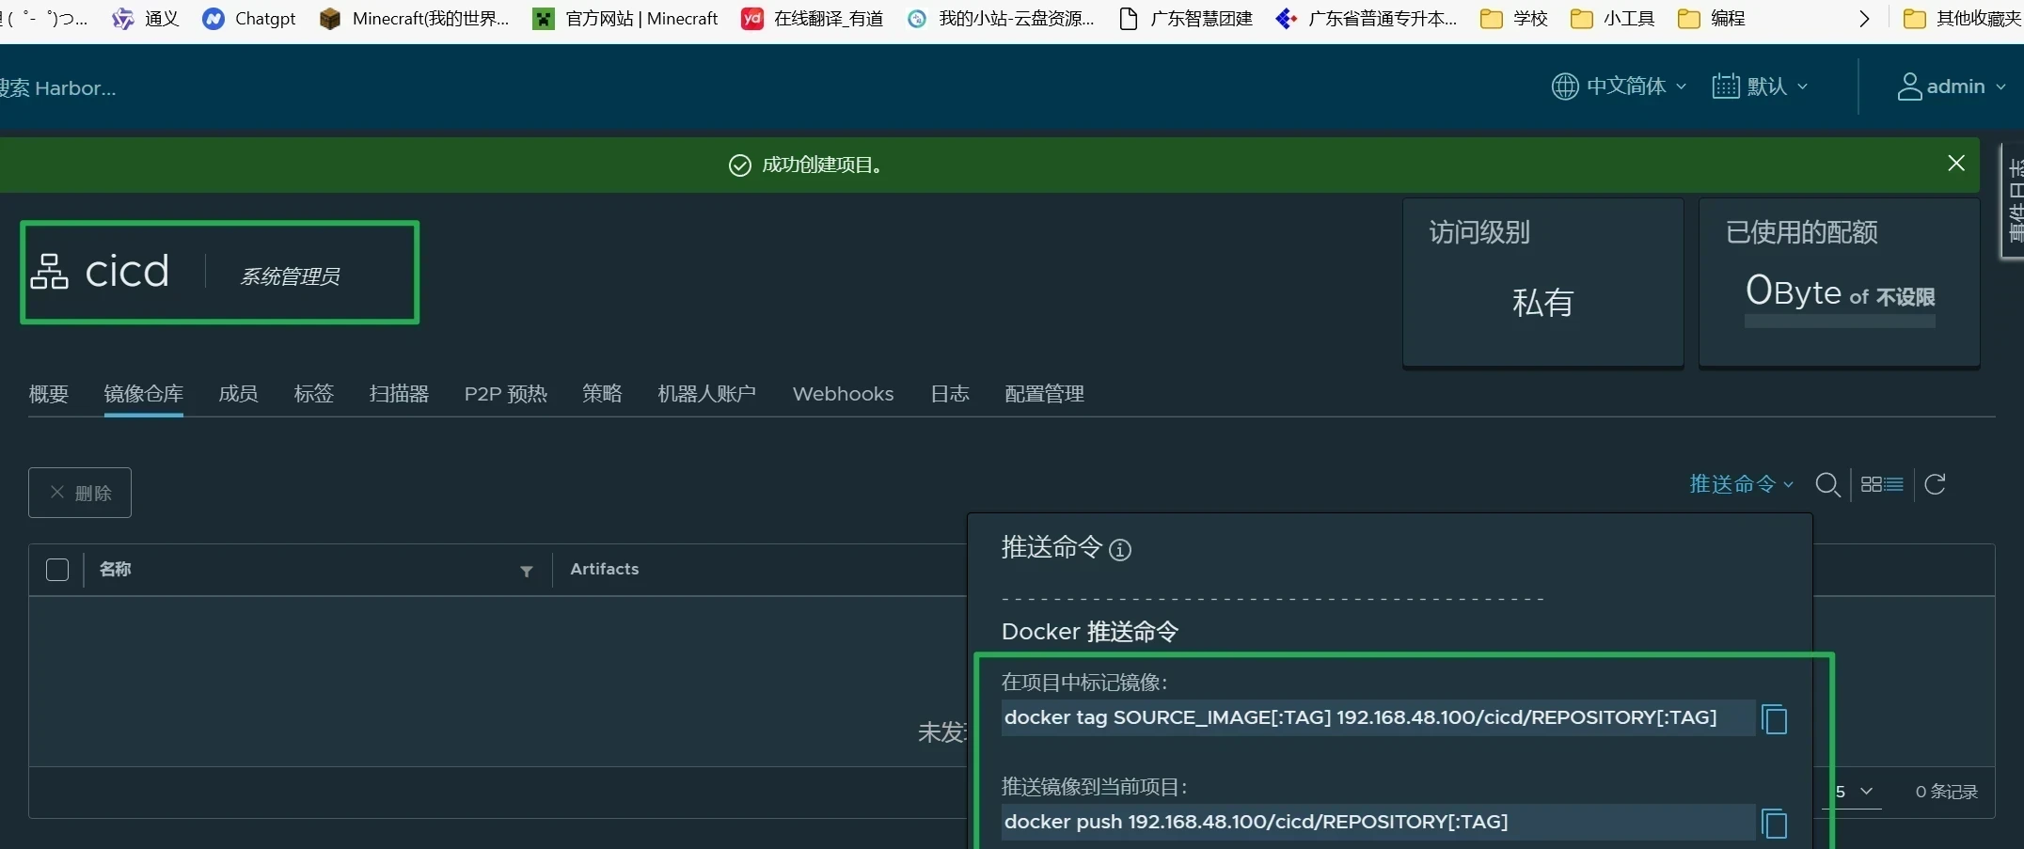This screenshot has width=2024, height=849.
Task: Open the 中文简体 language dropdown
Action: [1619, 86]
